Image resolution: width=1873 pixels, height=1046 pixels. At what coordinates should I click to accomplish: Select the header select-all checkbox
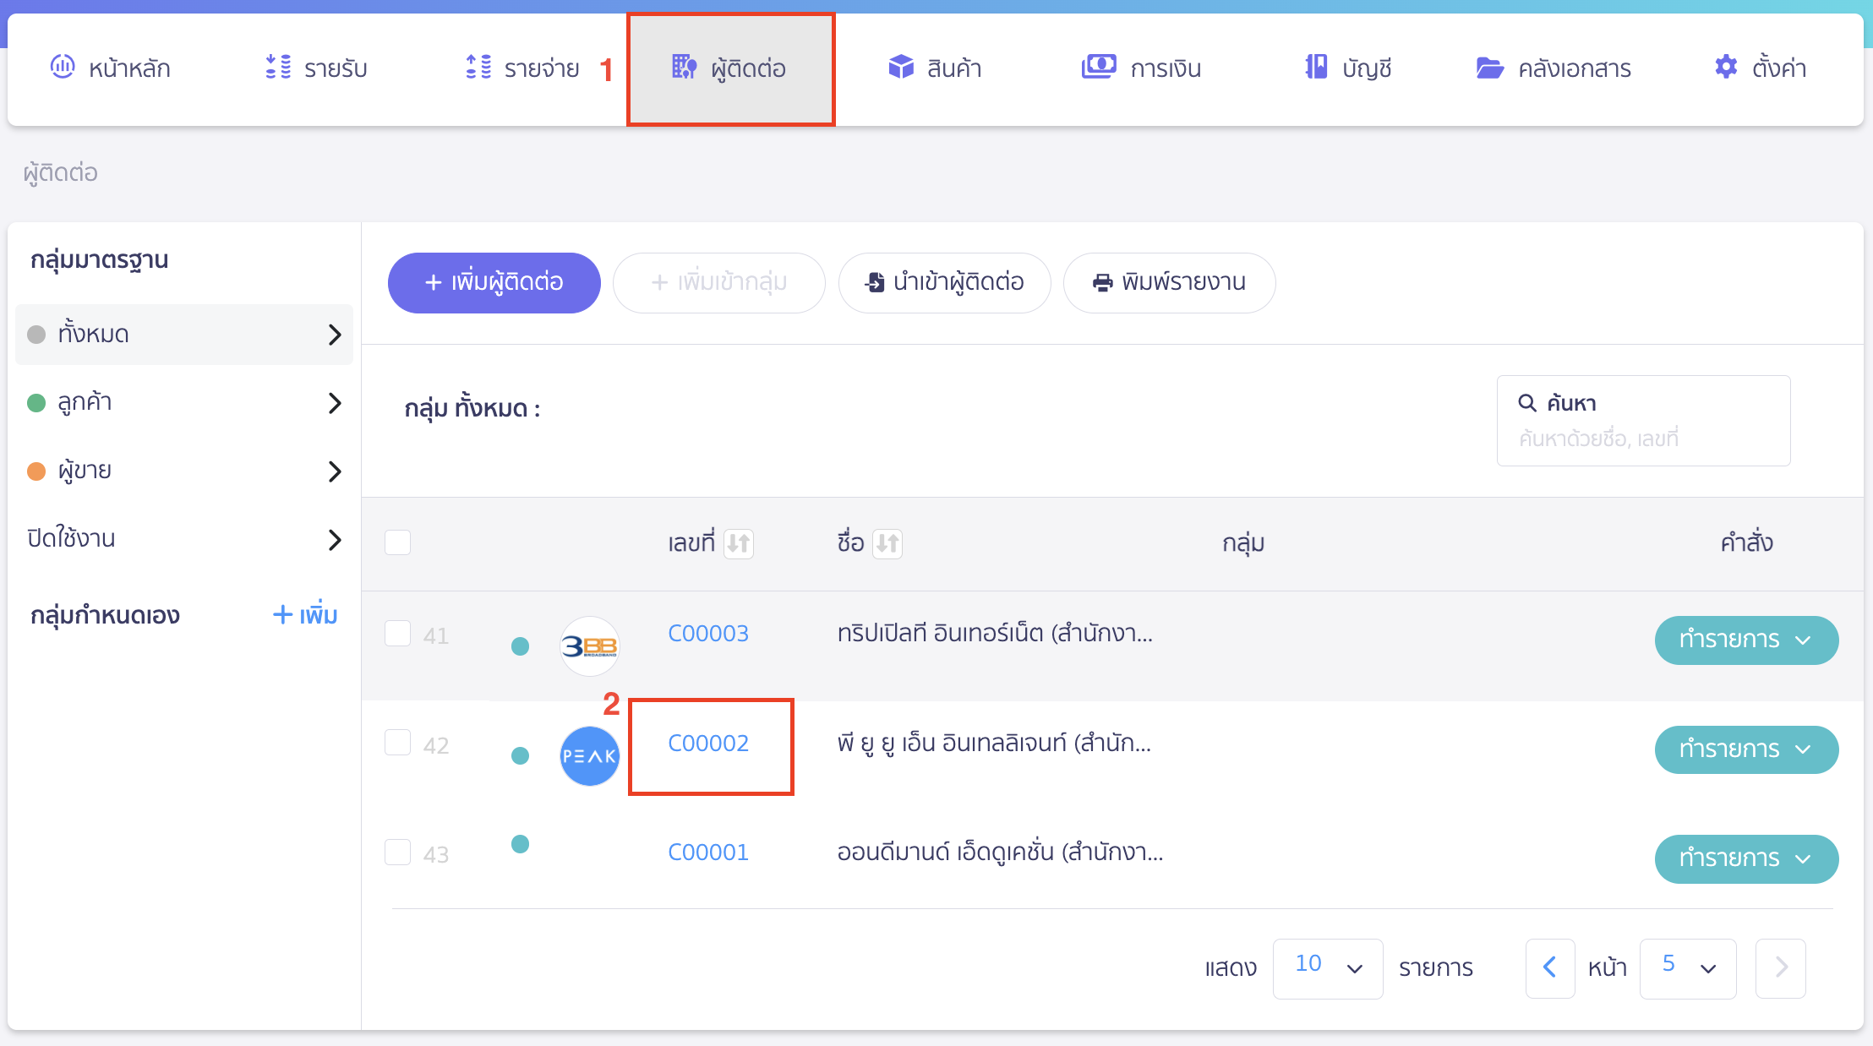pos(397,542)
